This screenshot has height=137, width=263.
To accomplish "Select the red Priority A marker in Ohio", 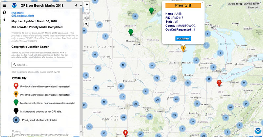I will 219,83.
